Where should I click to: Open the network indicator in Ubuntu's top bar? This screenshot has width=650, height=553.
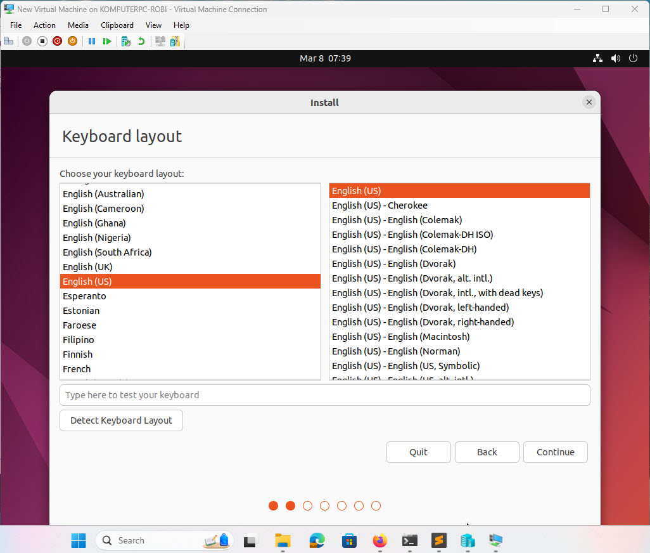tap(597, 58)
